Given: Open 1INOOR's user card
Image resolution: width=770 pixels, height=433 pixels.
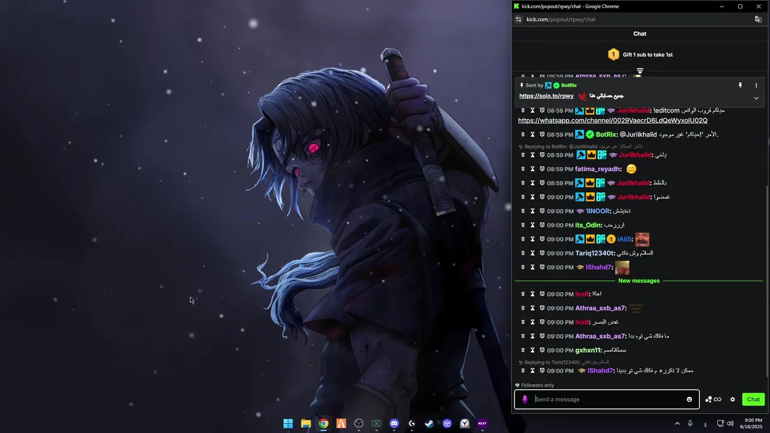Looking at the screenshot, I should coord(598,211).
